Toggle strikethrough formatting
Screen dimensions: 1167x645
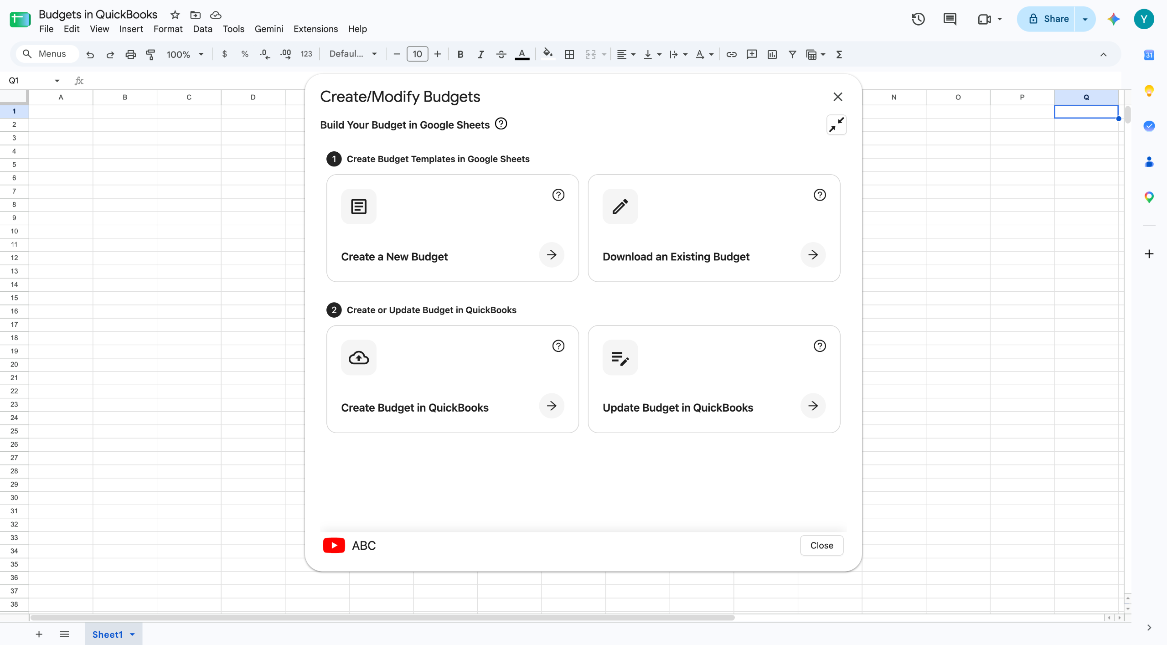[501, 54]
